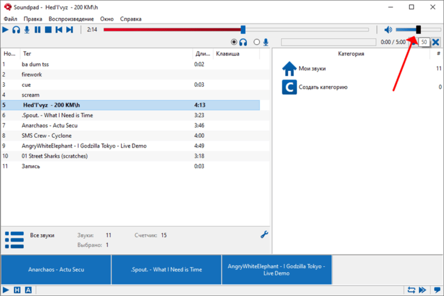Adjust the volume slider handle

418,29
